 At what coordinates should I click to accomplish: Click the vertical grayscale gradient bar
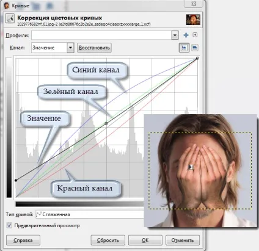point(9,127)
